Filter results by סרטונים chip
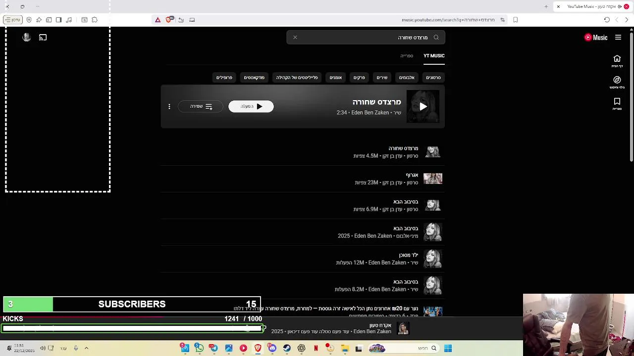 [433, 78]
